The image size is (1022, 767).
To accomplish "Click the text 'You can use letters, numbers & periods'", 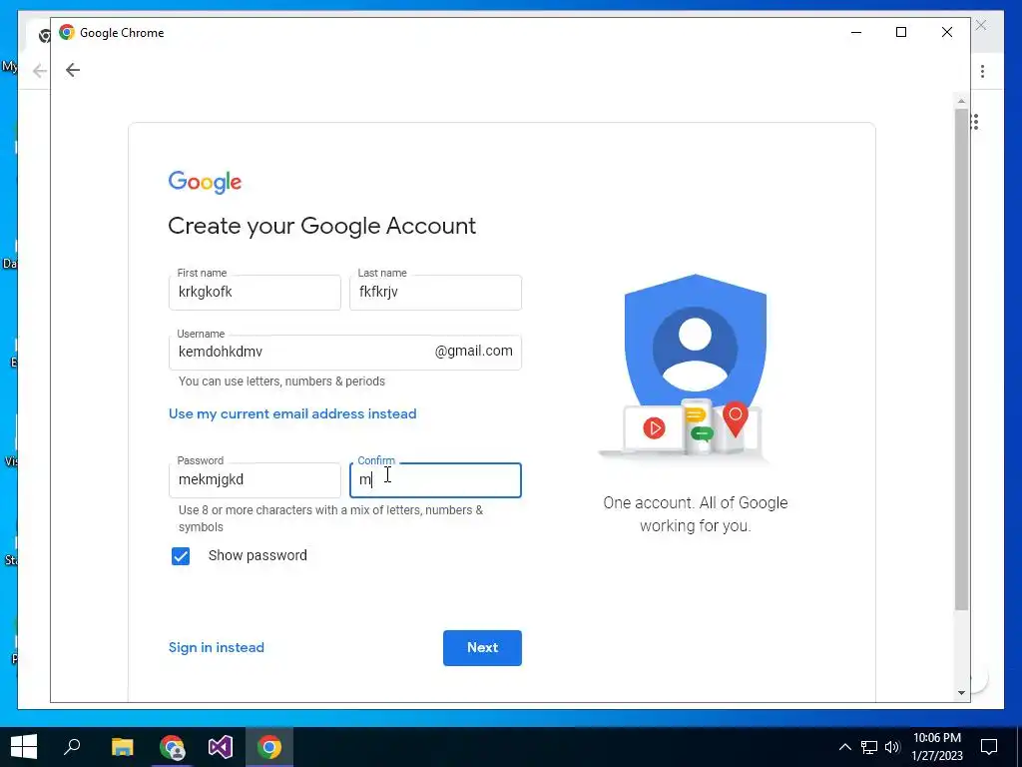I will point(281,381).
